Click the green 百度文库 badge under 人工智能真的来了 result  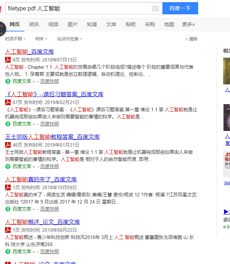8,209
